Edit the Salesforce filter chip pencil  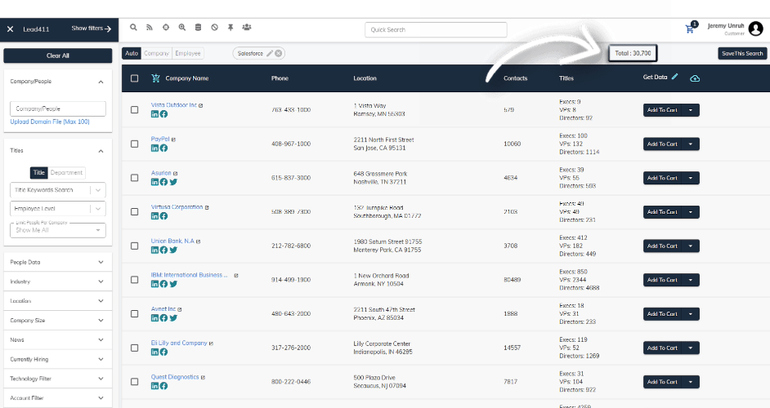(x=270, y=54)
